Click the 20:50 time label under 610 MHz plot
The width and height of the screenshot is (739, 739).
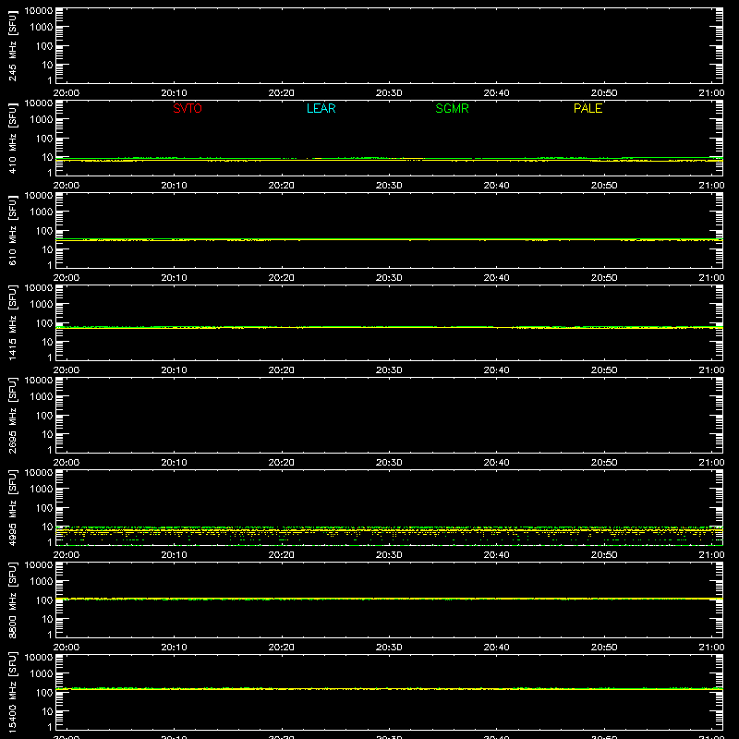(x=604, y=278)
